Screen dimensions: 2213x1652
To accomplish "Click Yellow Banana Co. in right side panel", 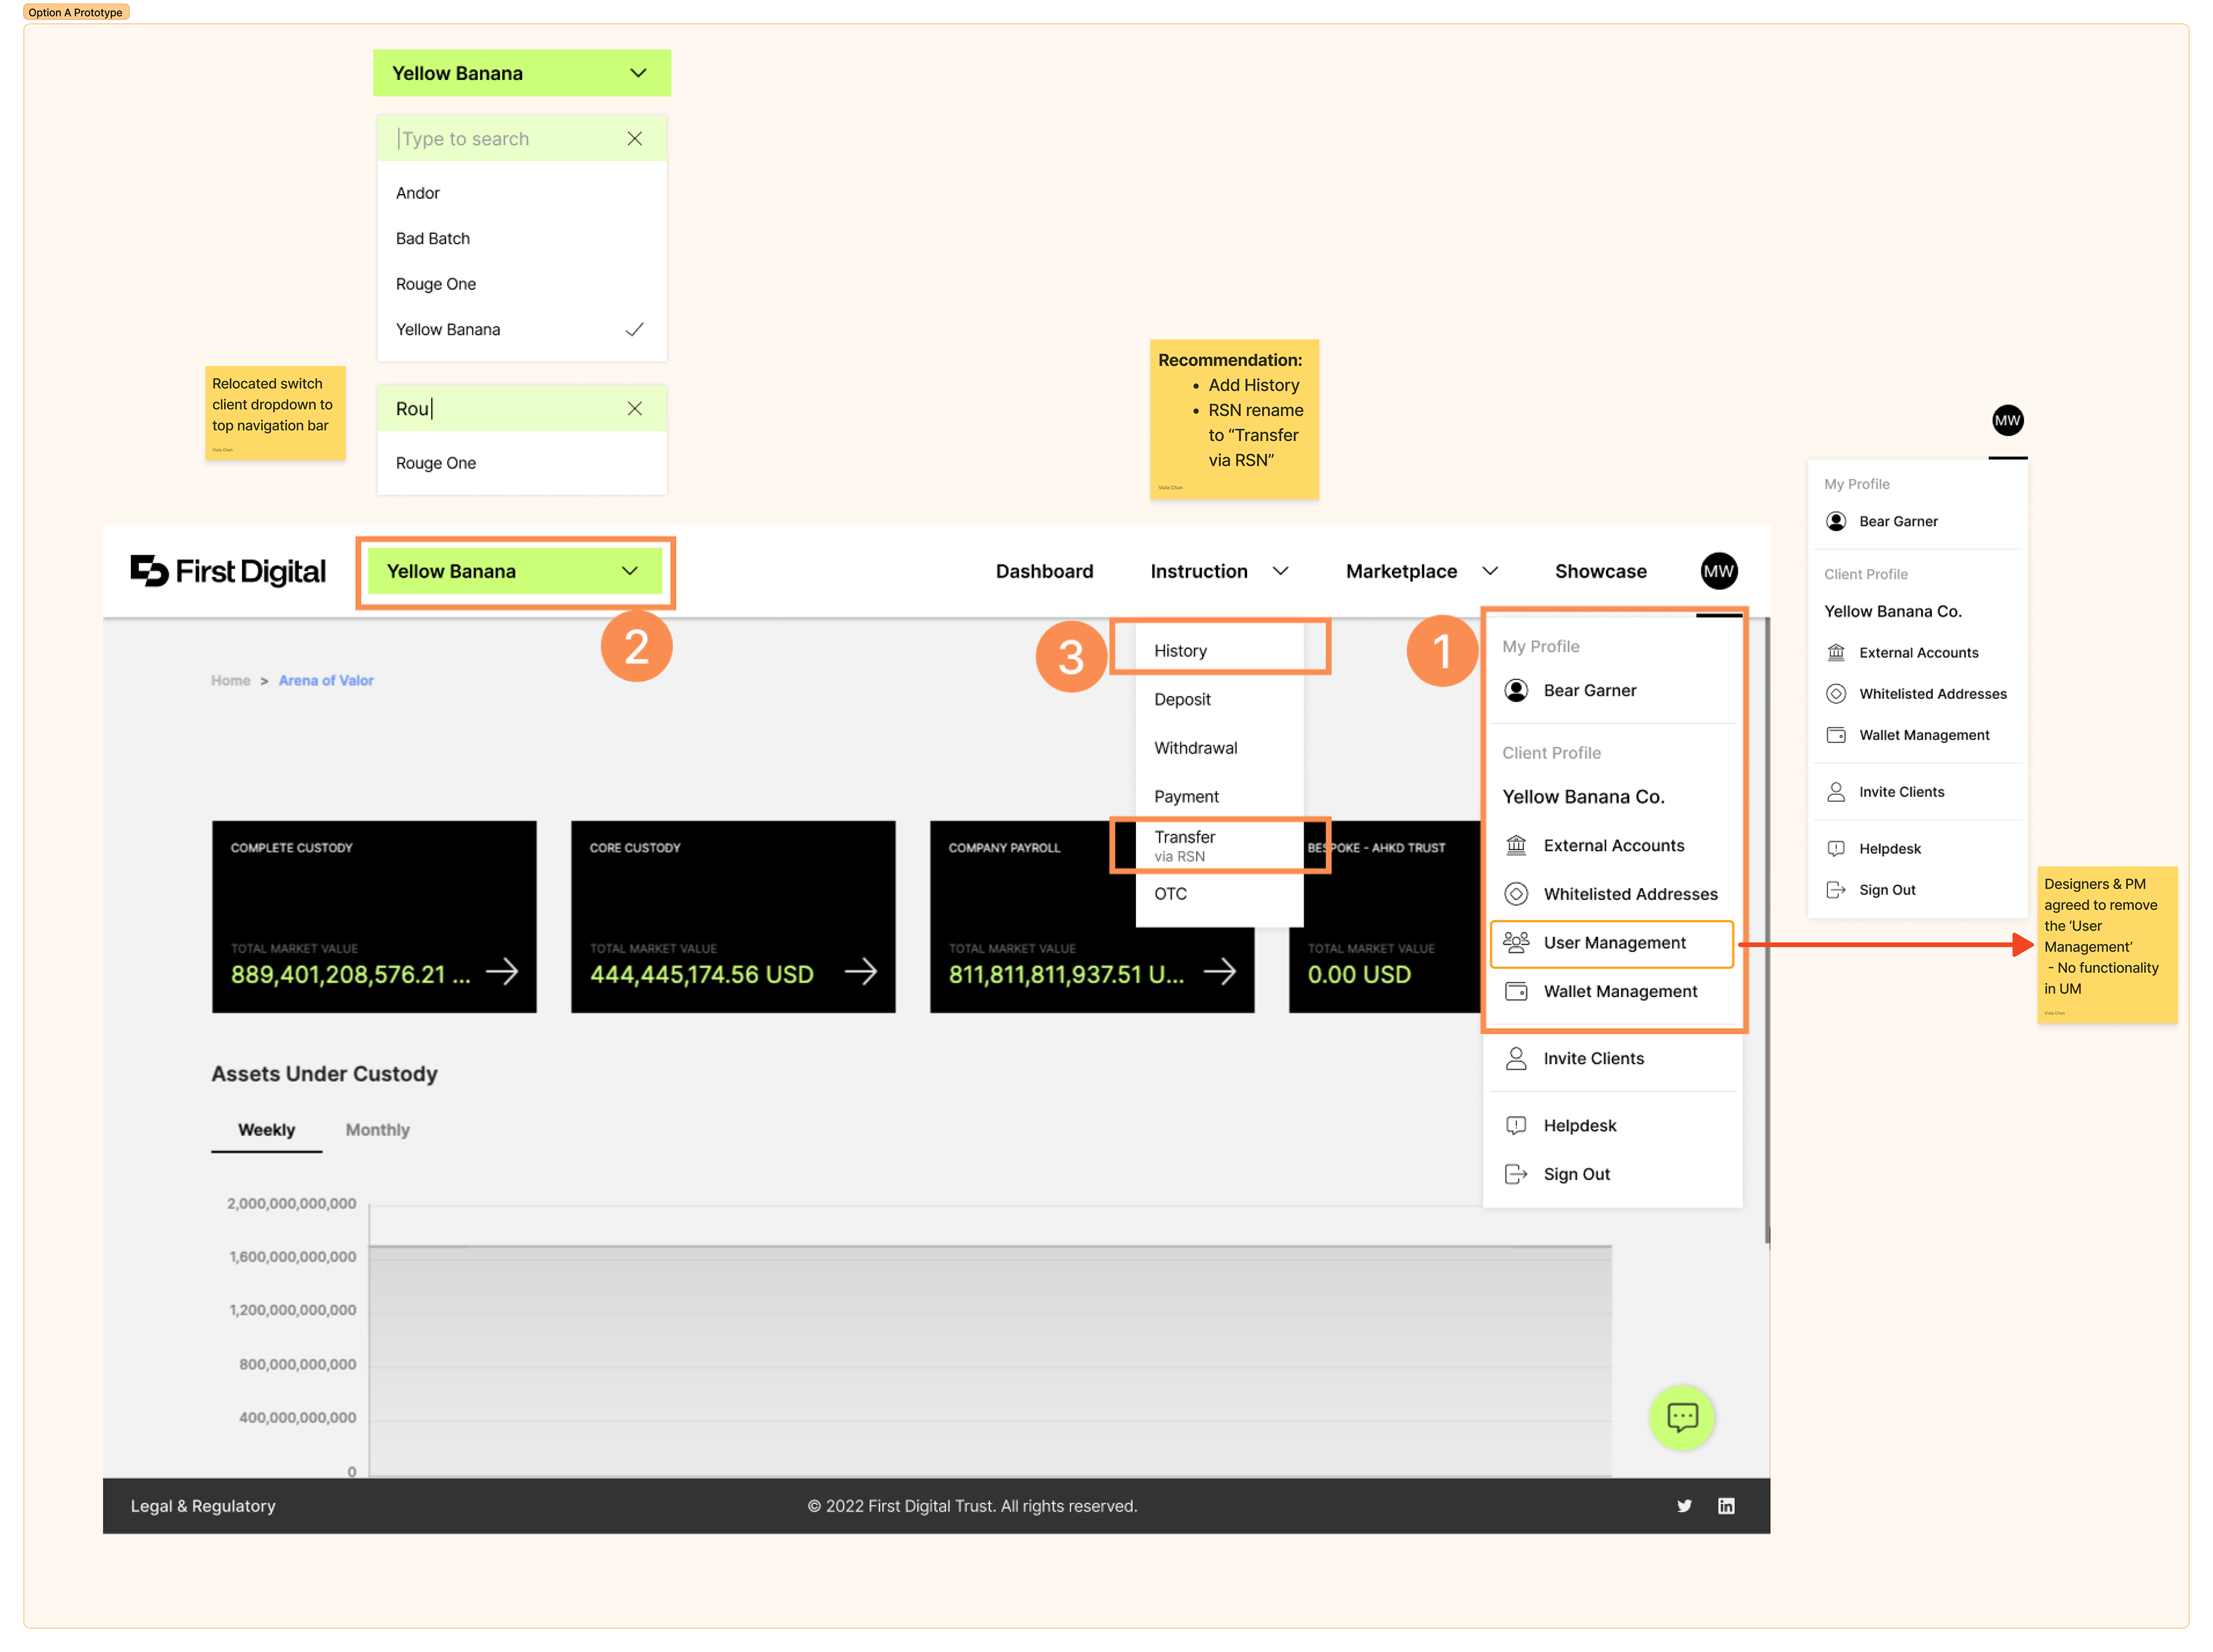I will click(1892, 611).
